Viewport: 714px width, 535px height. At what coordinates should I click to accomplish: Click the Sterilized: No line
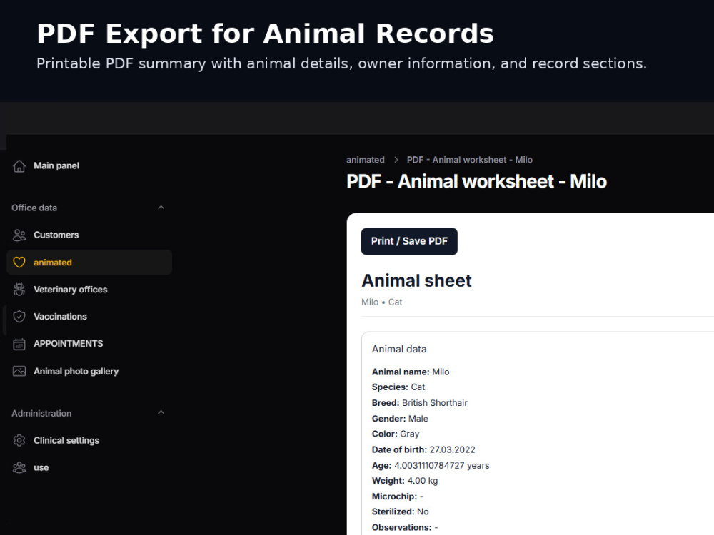pos(400,511)
